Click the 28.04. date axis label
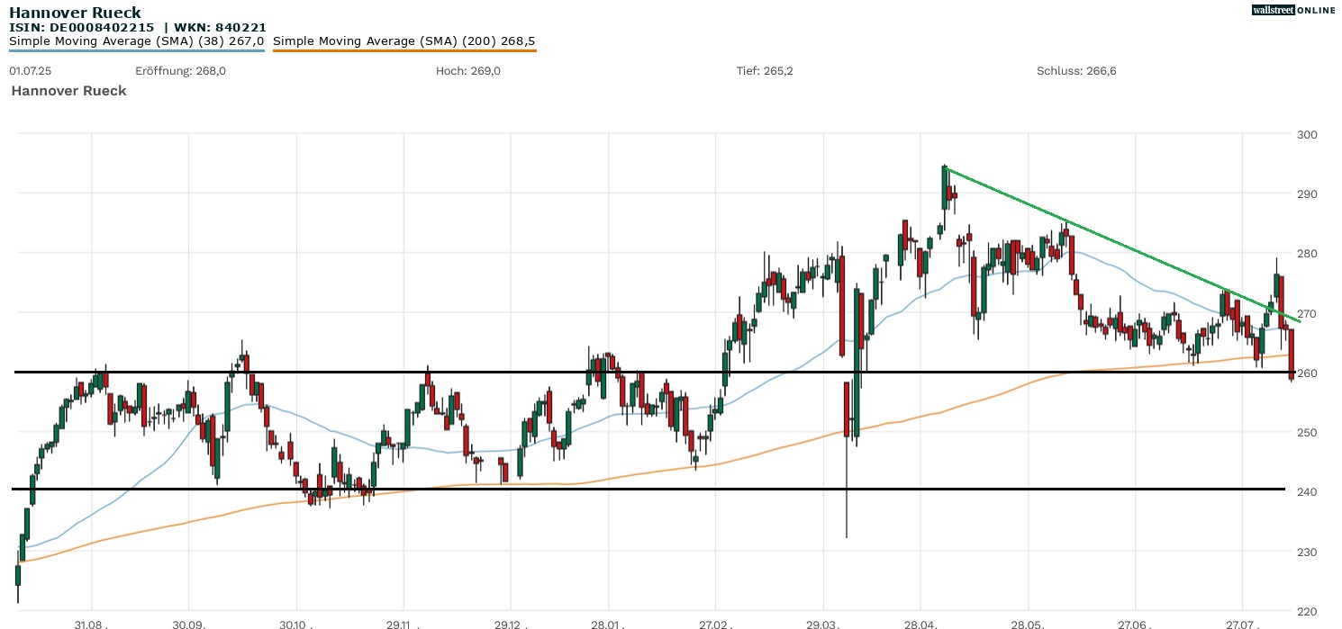1342x629 pixels. 920,623
